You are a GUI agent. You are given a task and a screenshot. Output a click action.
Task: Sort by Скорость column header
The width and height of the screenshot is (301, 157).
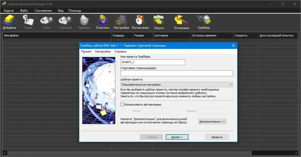(246, 35)
